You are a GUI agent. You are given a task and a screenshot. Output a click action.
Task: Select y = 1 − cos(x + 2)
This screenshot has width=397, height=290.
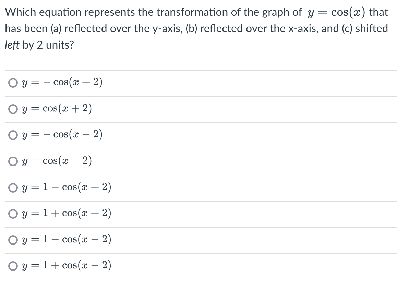[x=12, y=187]
